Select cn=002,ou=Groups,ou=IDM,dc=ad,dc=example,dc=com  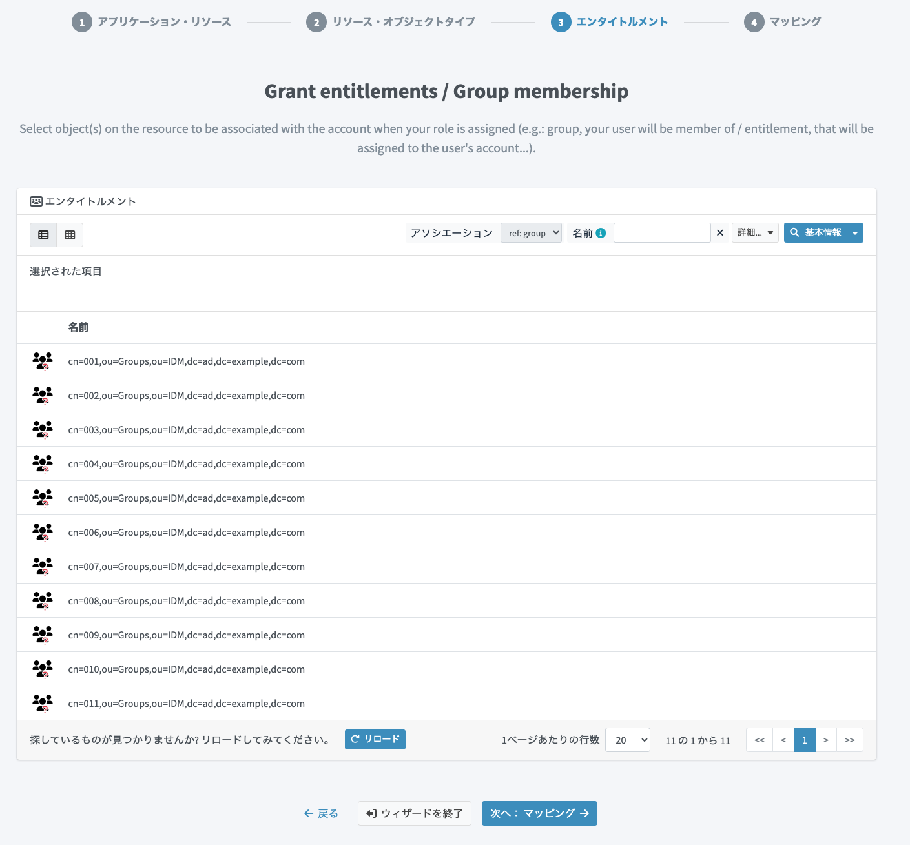187,396
